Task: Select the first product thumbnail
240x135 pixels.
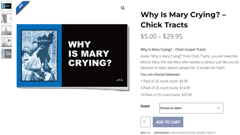Action: click(6, 6)
